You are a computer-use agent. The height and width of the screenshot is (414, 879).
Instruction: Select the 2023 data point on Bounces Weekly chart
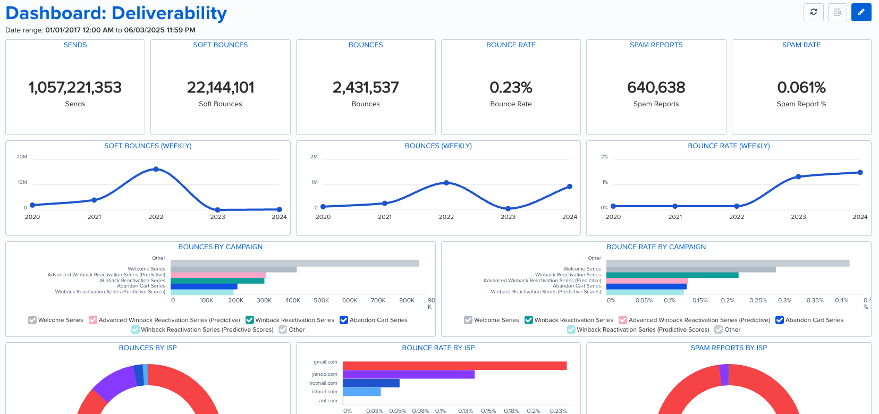(508, 209)
